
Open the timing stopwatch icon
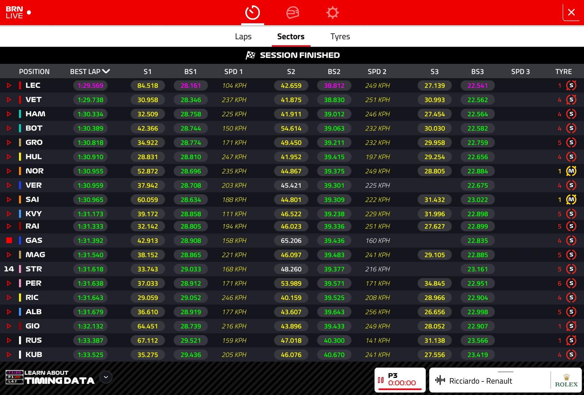pos(252,13)
